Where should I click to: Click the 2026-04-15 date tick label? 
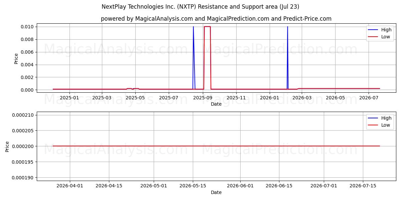tap(109, 186)
